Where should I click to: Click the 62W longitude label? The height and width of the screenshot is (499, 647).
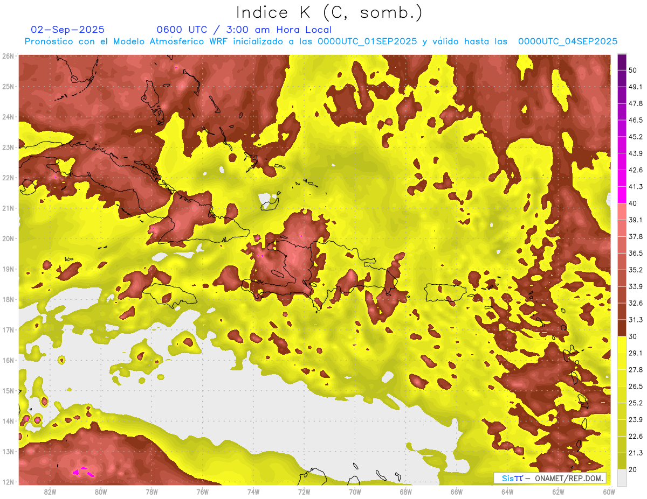point(557,491)
